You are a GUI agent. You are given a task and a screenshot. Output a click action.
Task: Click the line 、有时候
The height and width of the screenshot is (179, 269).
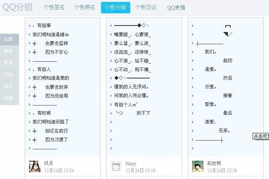[x=42, y=113]
